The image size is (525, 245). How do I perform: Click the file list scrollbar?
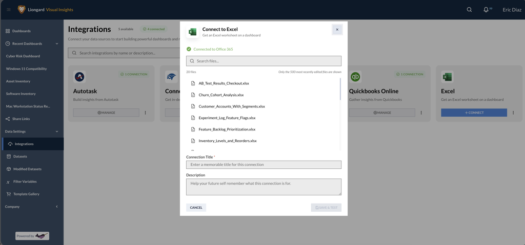coord(340,89)
